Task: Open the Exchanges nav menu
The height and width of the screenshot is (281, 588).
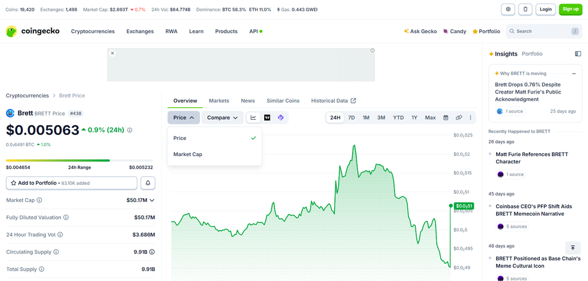Action: click(x=140, y=32)
